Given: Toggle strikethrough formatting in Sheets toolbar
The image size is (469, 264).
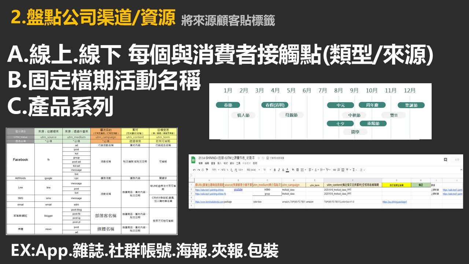Looking at the screenshot, I should (283, 170).
